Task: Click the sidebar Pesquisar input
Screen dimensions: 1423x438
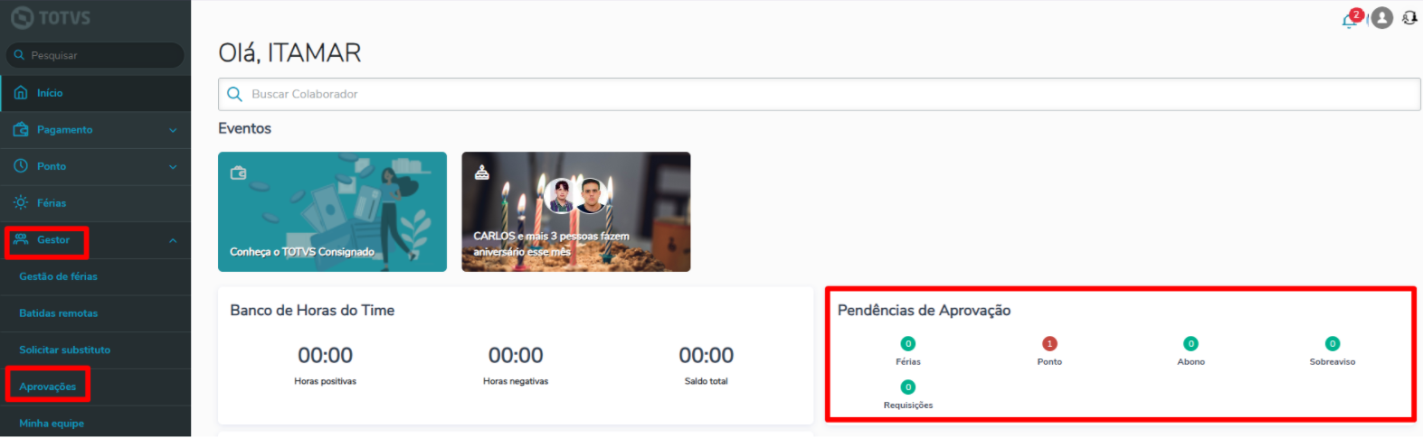Action: click(x=95, y=55)
